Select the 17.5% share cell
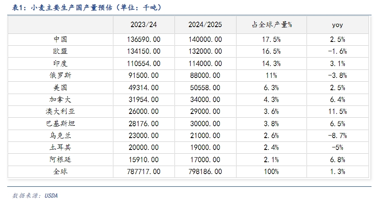This screenshot has height=205, width=380. [x=271, y=39]
